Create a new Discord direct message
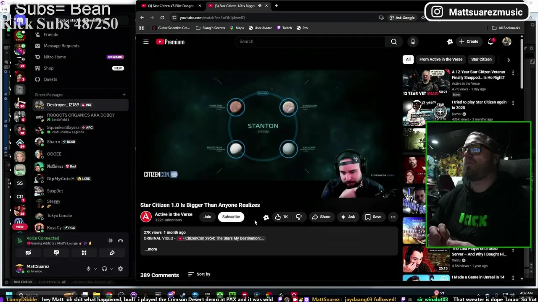538x302 pixels. pyautogui.click(x=124, y=95)
